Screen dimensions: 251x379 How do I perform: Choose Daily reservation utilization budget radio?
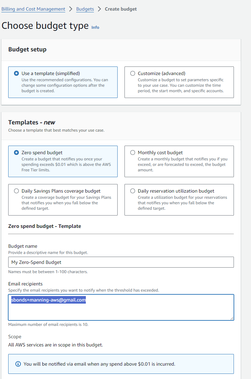click(133, 191)
